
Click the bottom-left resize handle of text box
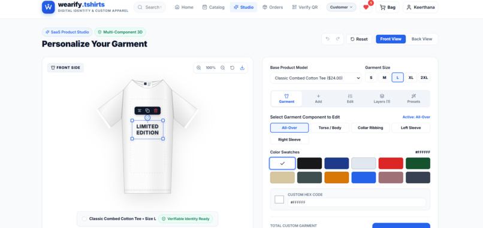132,139
